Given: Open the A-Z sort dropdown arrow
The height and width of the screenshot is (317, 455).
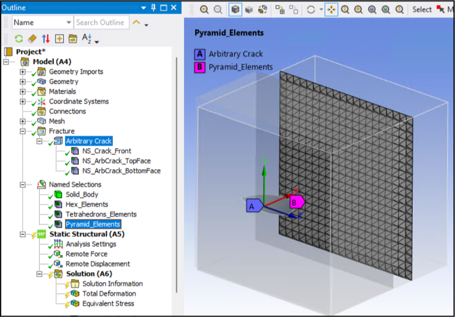Looking at the screenshot, I should tap(97, 42).
